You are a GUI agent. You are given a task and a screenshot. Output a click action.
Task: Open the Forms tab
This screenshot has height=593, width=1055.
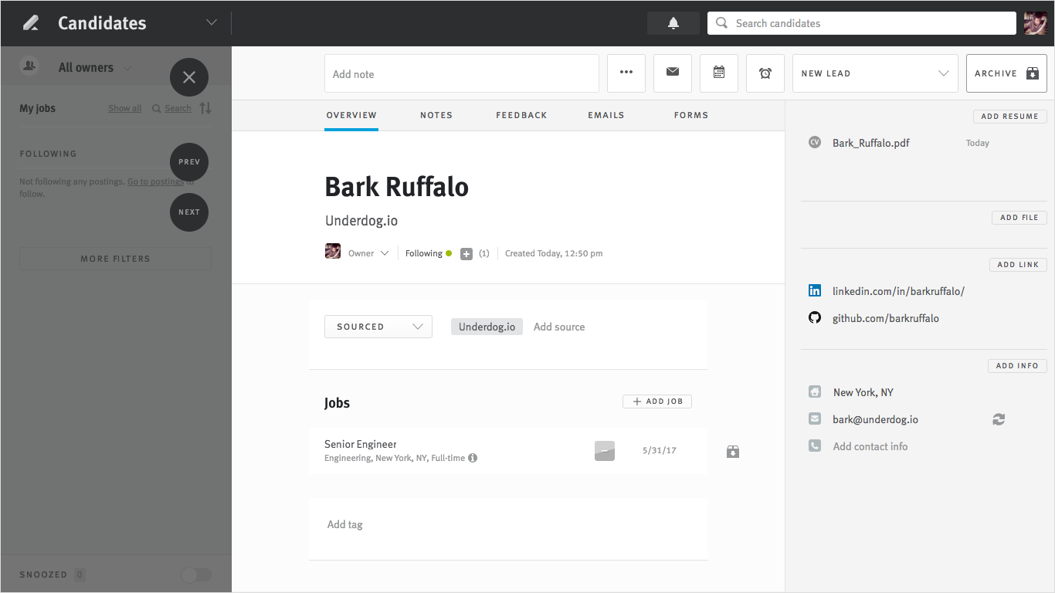[x=691, y=115]
